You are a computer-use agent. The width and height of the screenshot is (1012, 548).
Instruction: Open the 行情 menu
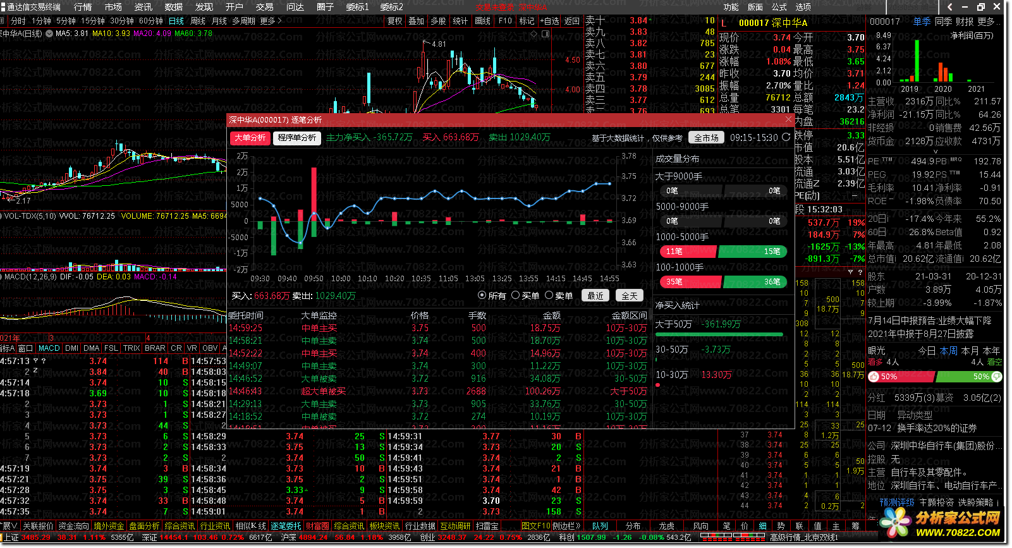point(83,7)
